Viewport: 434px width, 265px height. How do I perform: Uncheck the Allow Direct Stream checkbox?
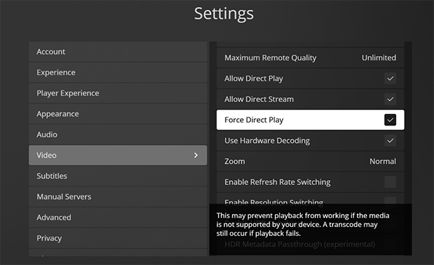pos(391,99)
